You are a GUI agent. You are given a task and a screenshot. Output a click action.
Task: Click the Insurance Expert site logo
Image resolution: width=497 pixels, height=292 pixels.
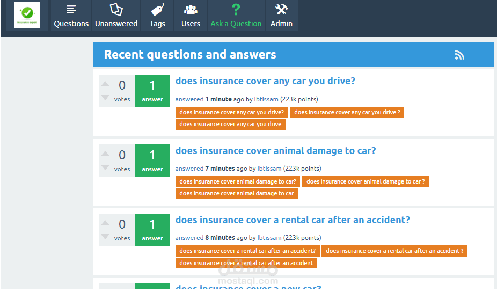click(x=27, y=15)
